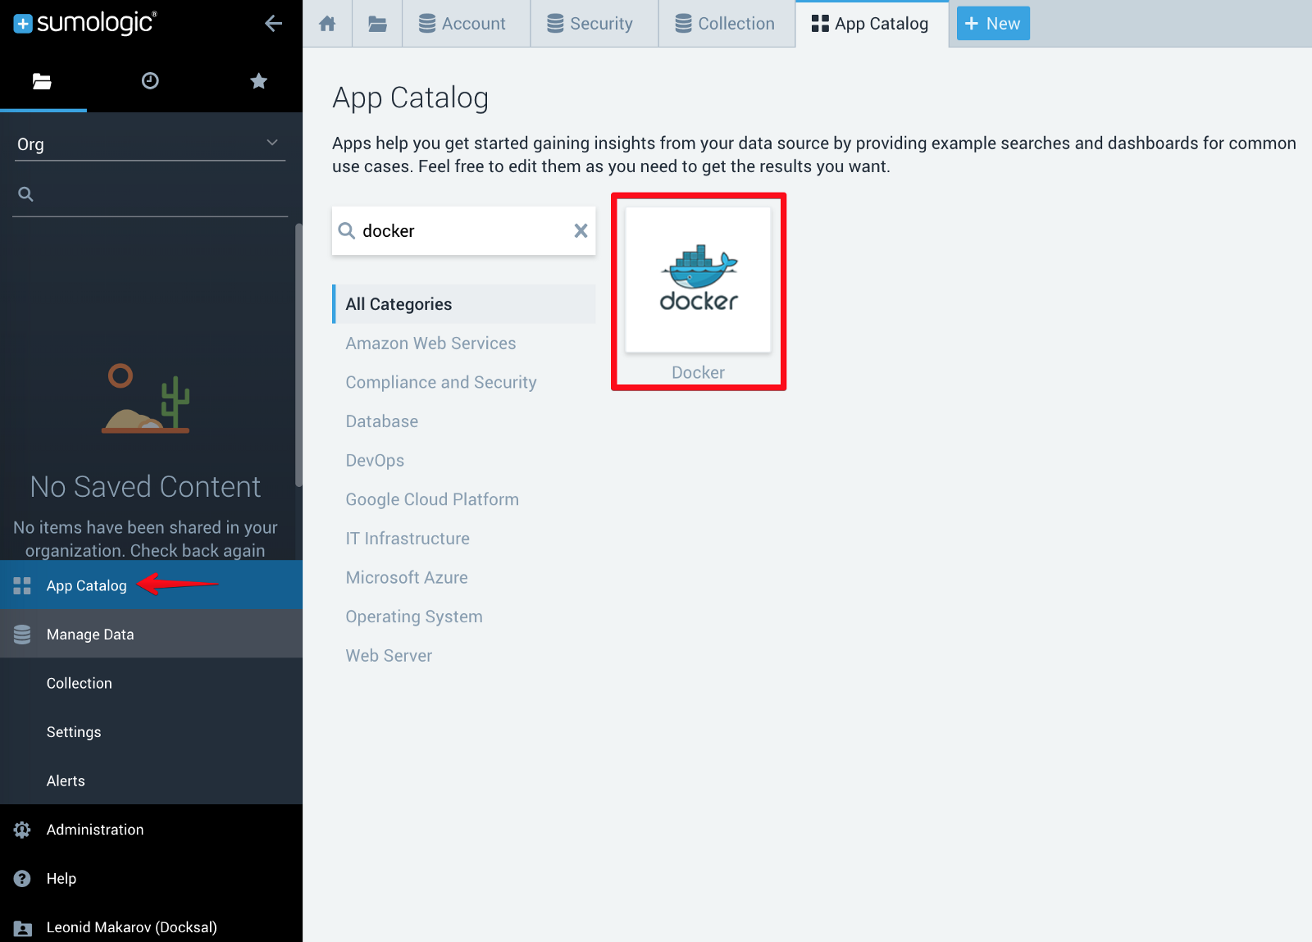Click the No Saved Content message
The width and height of the screenshot is (1312, 942).
pyautogui.click(x=145, y=487)
